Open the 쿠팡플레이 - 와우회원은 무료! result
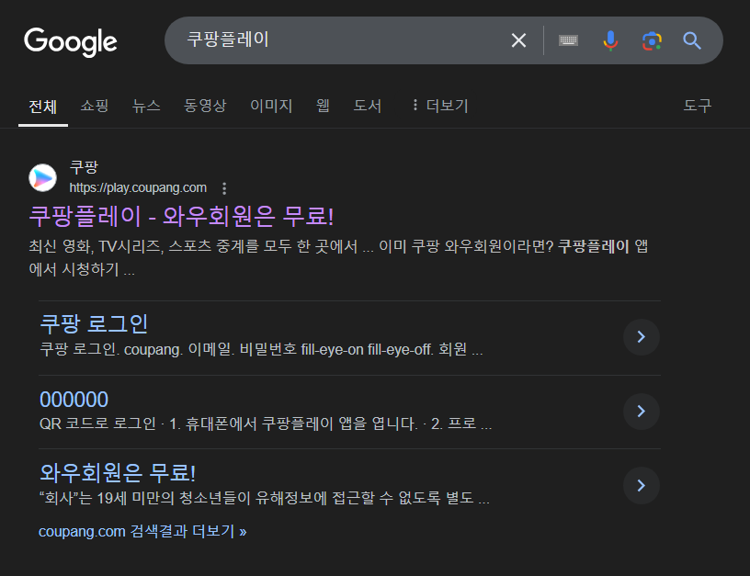The image size is (750, 576). 181,216
